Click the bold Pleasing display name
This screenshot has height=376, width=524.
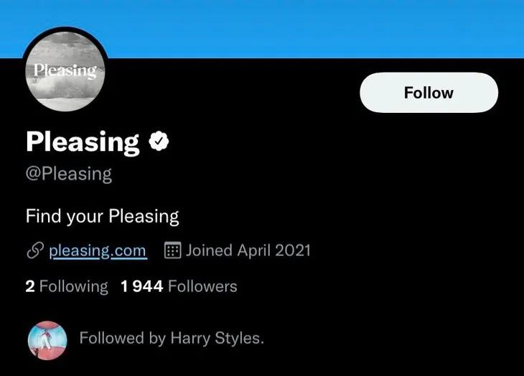tap(83, 142)
